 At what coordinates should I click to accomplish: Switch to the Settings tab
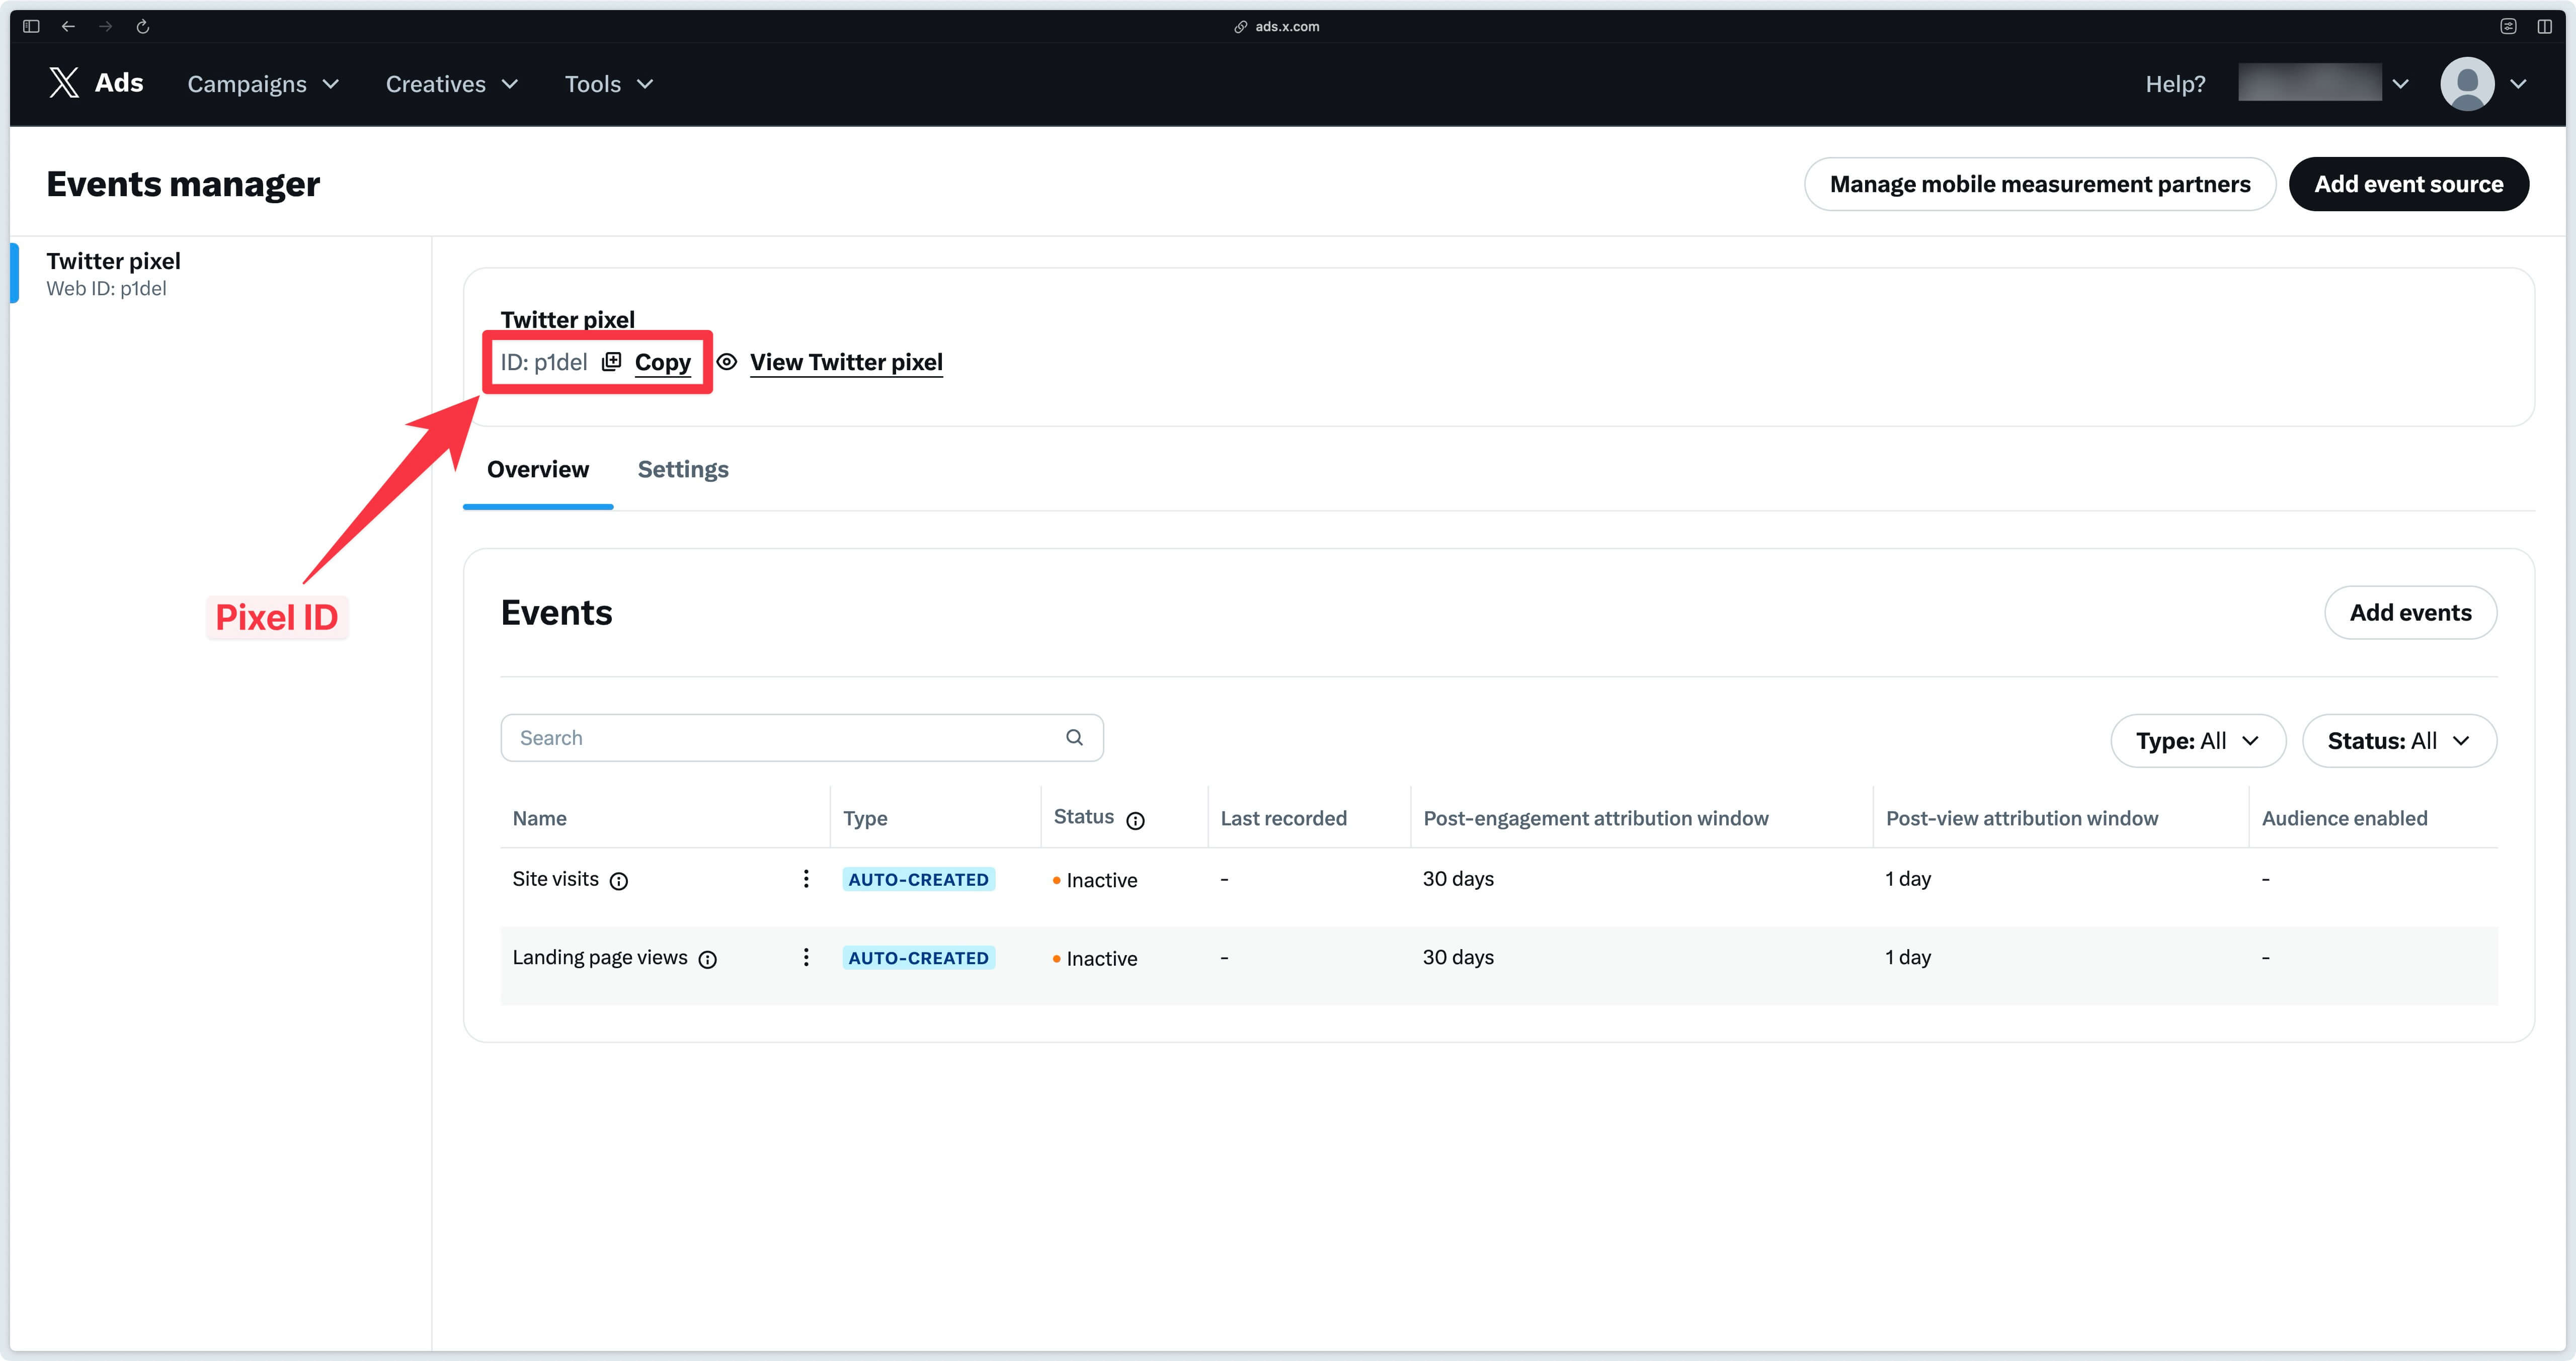683,469
